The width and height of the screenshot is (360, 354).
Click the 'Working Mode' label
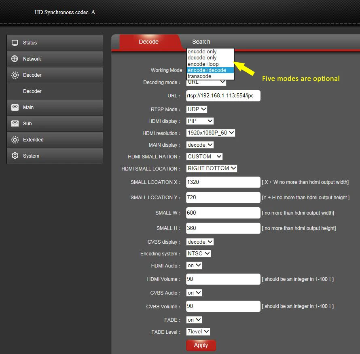[x=167, y=70]
